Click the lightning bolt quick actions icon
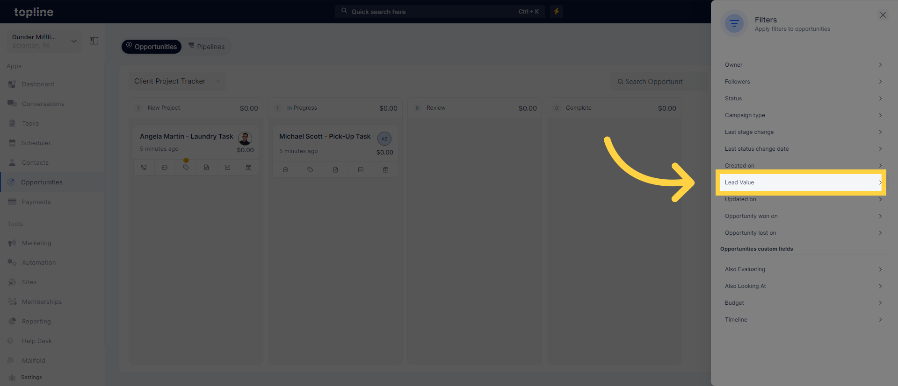The image size is (898, 386). click(x=557, y=11)
